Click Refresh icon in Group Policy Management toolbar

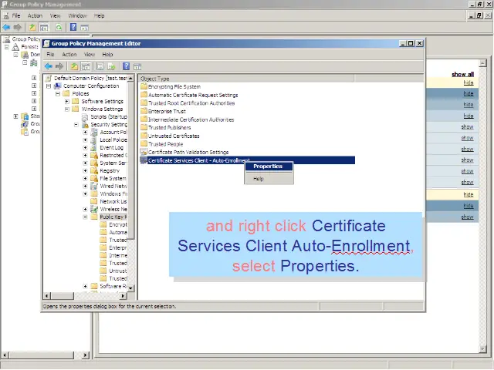(x=59, y=27)
